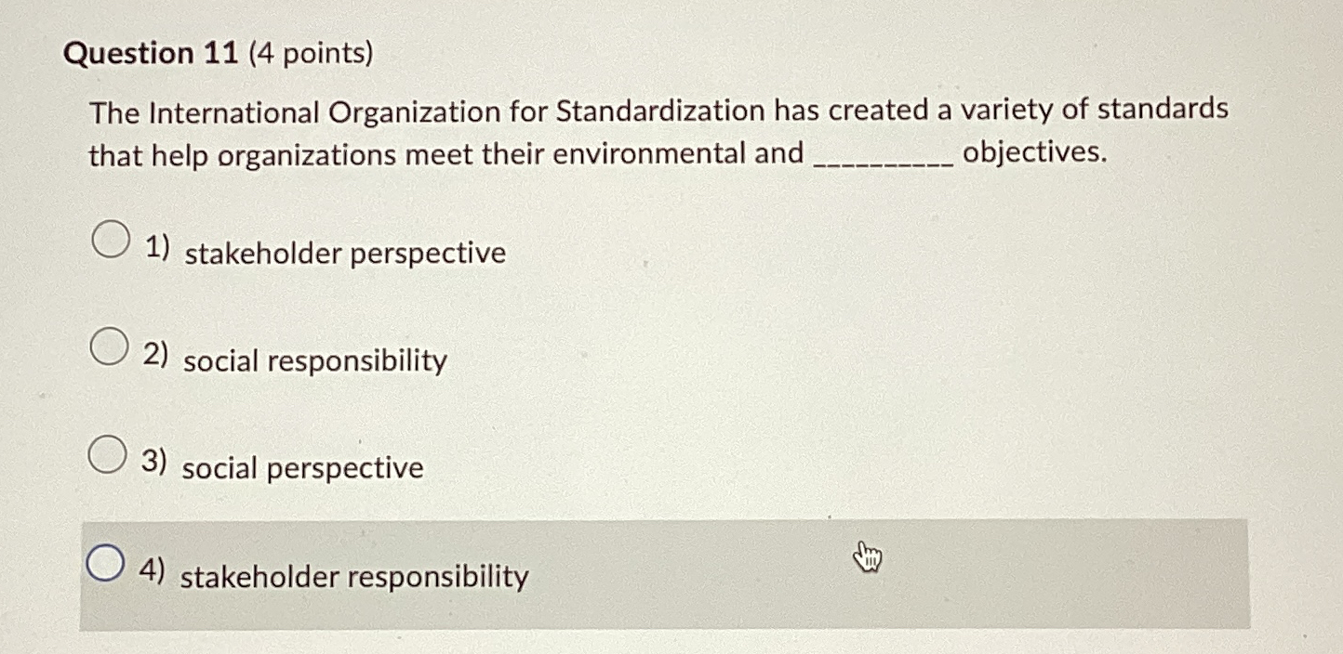The image size is (1343, 654).
Task: Click the number label '1)' next to first option
Action: 154,244
